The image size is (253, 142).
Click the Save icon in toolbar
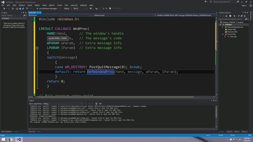[x=20, y=9]
